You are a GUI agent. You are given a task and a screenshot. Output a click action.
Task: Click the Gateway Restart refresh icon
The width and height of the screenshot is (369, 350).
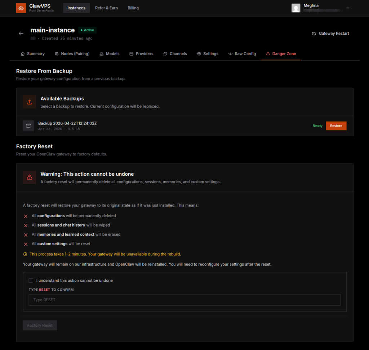[314, 33]
